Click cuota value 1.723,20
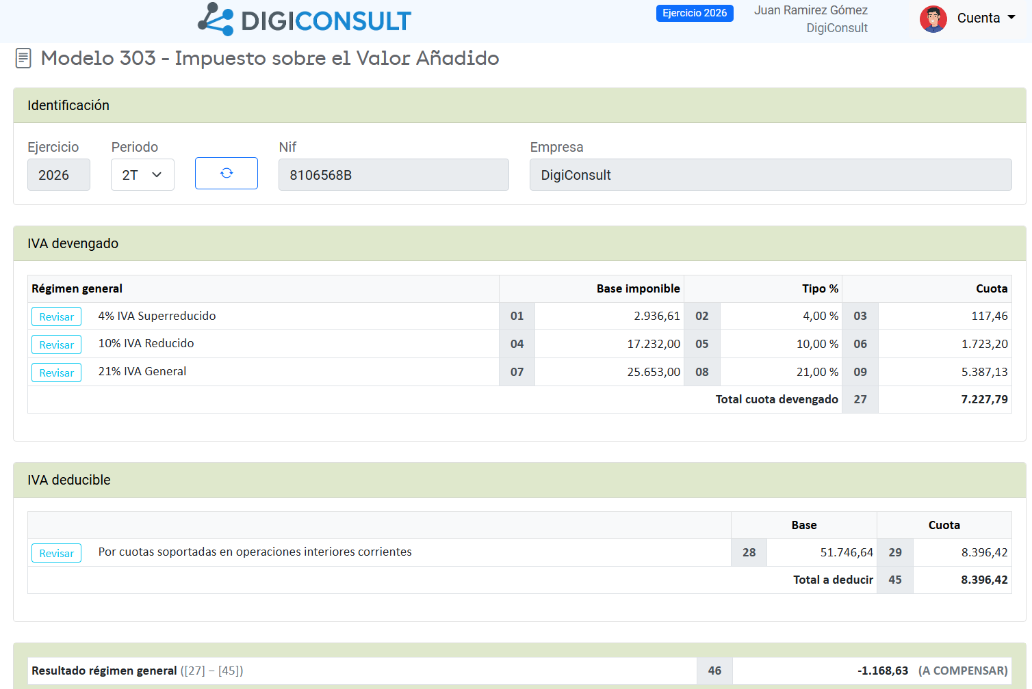This screenshot has width=1032, height=689. (985, 344)
